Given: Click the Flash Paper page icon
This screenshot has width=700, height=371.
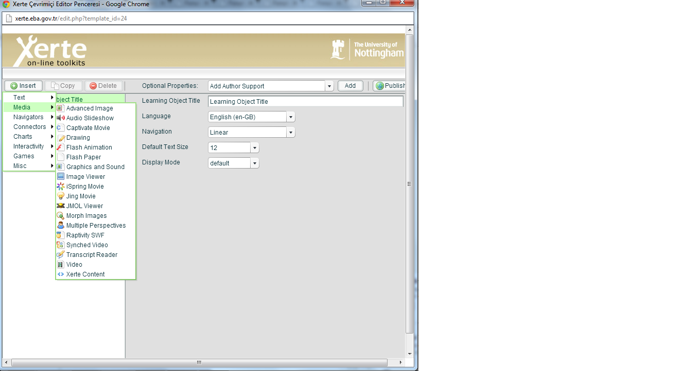Looking at the screenshot, I should pos(60,157).
